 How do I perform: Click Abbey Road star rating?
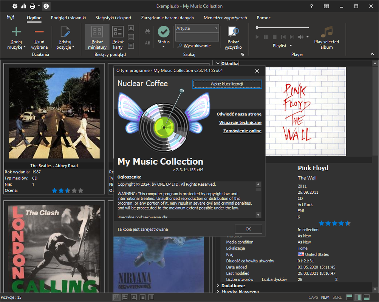68,191
